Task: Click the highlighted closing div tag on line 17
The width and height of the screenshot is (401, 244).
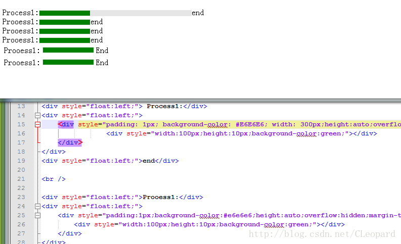Action: coord(70,142)
